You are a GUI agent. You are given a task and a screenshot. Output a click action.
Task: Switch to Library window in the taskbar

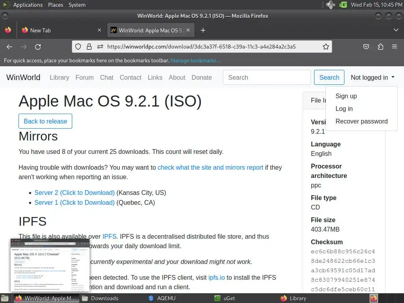coord(294,298)
